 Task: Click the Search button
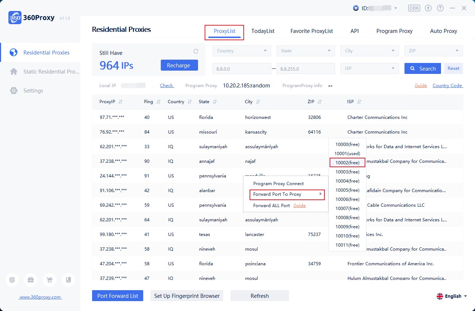click(423, 68)
